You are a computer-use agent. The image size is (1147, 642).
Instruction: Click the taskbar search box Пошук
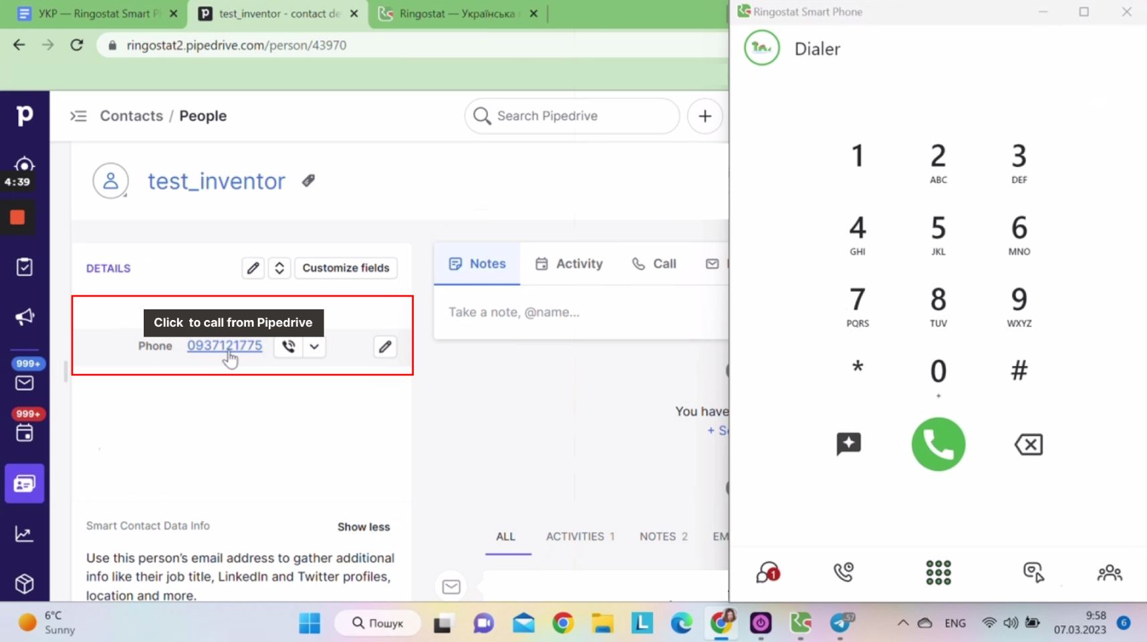pos(378,623)
